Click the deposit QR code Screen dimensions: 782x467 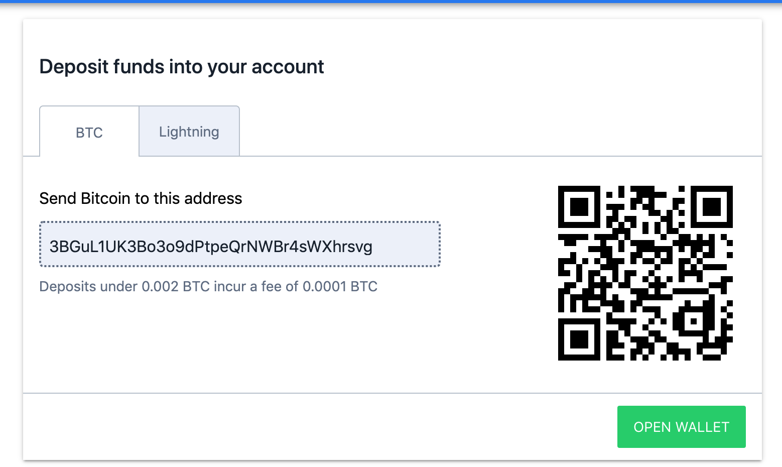645,273
